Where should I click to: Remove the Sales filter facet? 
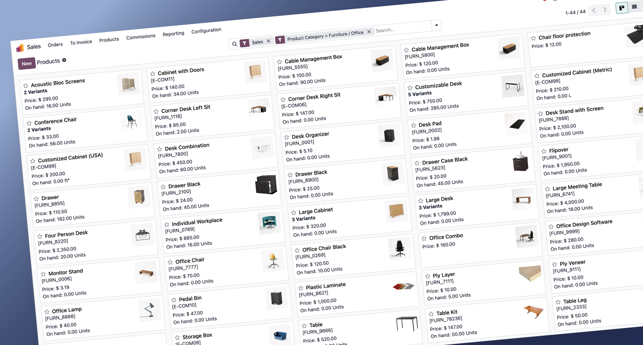[269, 41]
